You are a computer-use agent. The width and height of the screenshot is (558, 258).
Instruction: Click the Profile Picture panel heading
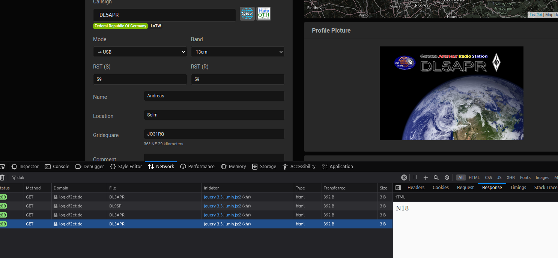tap(331, 31)
